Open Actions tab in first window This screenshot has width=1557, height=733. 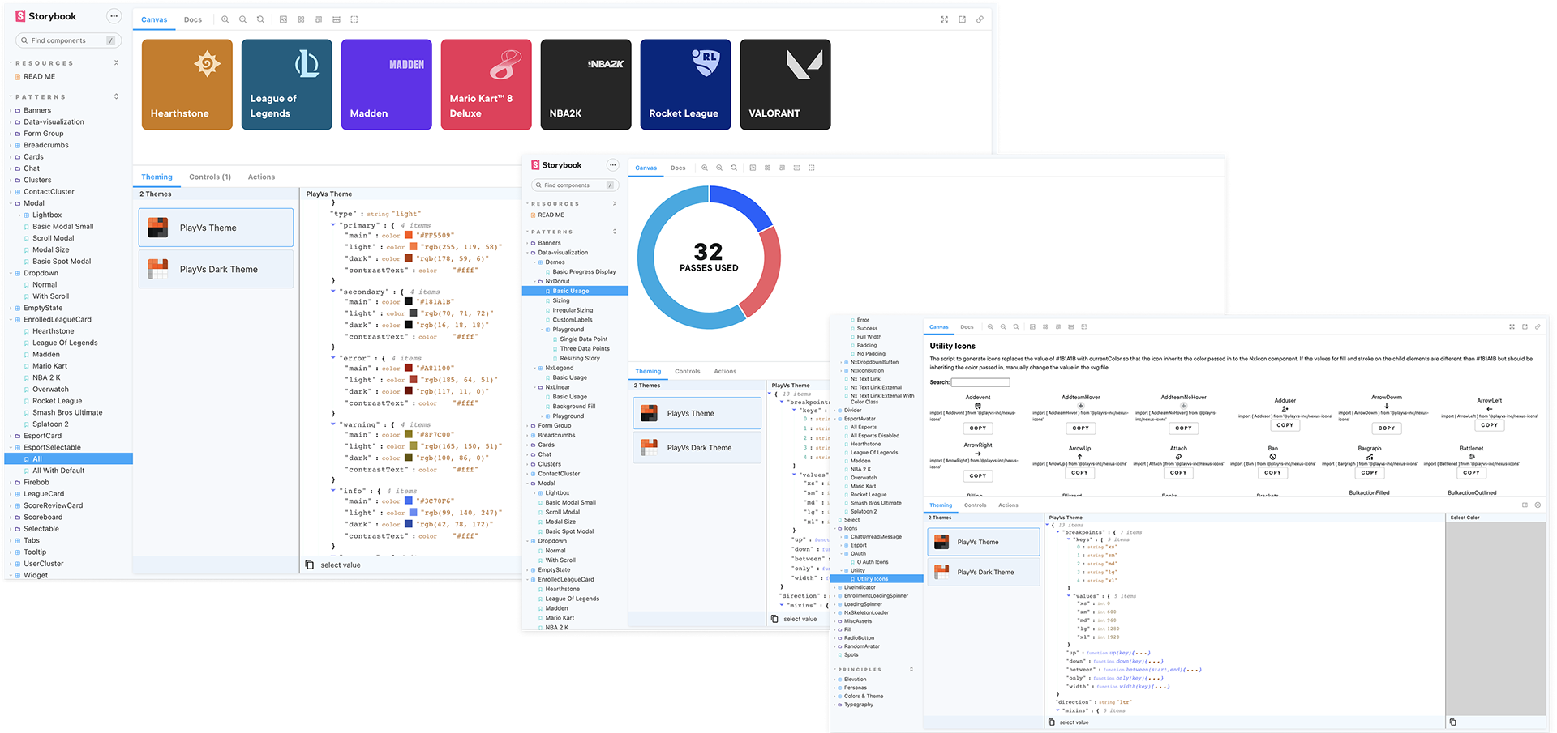(261, 177)
